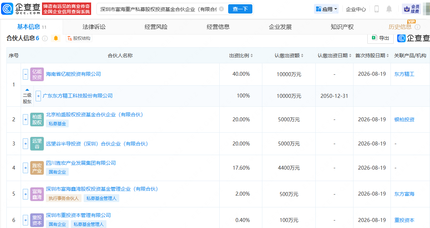Switch to 经营风险 tab
This screenshot has height=228, width=430.
tap(156, 27)
